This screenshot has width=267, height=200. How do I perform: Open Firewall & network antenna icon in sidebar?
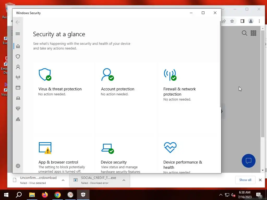click(x=18, y=77)
